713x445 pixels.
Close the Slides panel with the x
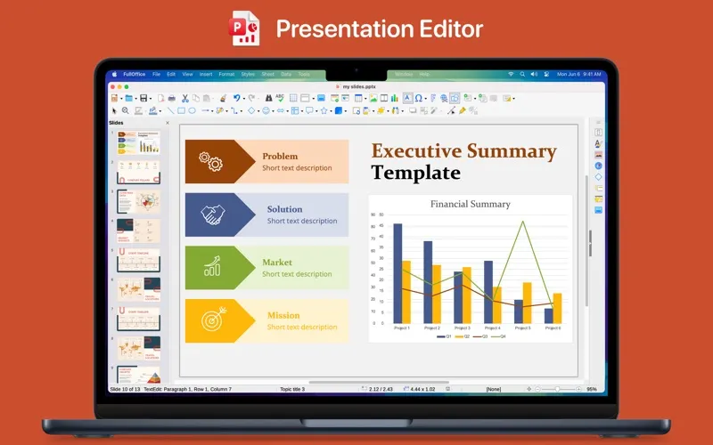point(168,123)
